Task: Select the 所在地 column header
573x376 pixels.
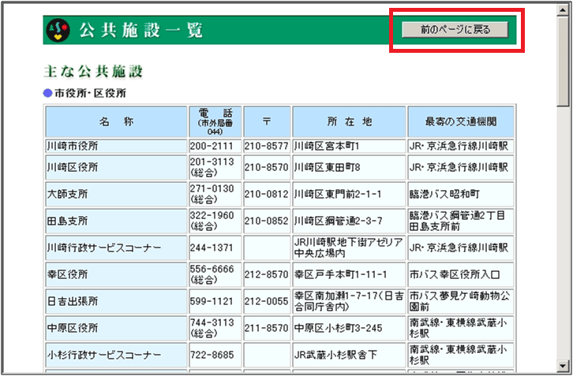Action: coord(349,121)
